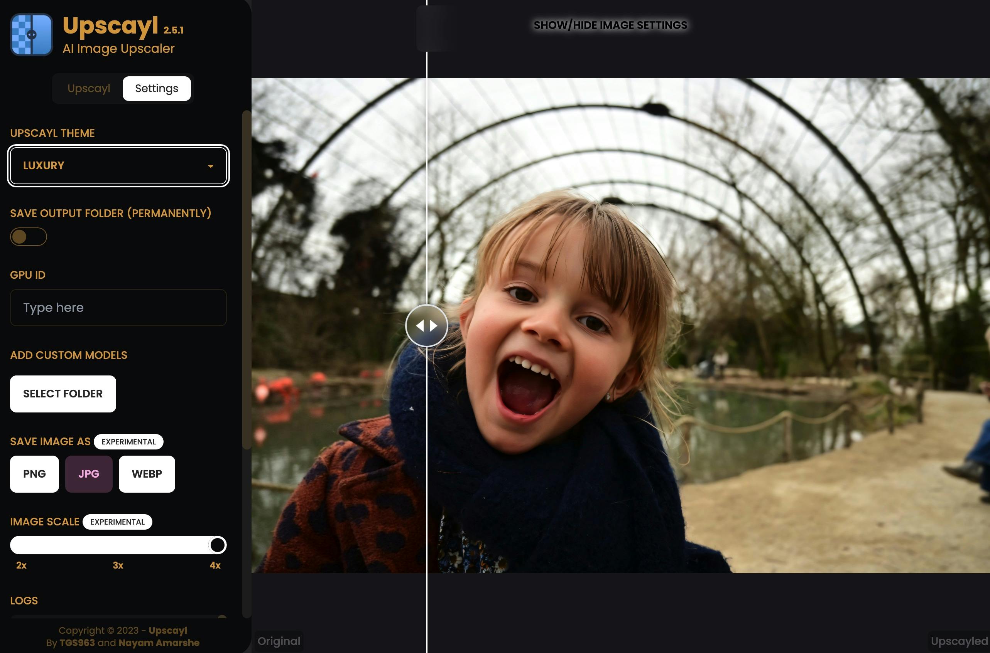
Task: Open the Upscayl Theme LUXURY dropdown
Action: coord(118,166)
